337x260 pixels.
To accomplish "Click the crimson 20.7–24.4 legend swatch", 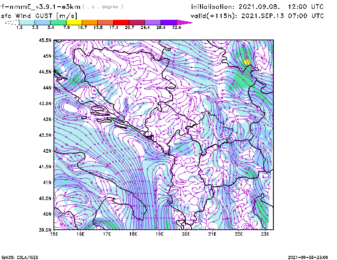I will pos(137,22).
